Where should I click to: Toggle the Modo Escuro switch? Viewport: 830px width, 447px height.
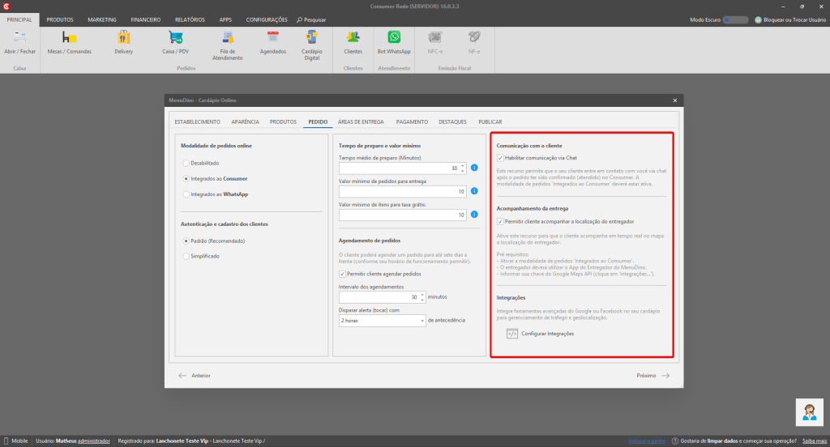point(735,19)
